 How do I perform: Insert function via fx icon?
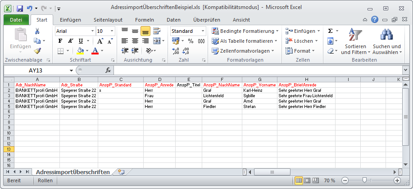click(108, 70)
